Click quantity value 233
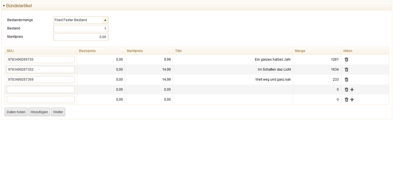Viewport: 393px width, 196px height. (x=336, y=80)
